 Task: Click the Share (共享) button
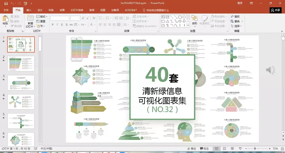click(x=276, y=10)
